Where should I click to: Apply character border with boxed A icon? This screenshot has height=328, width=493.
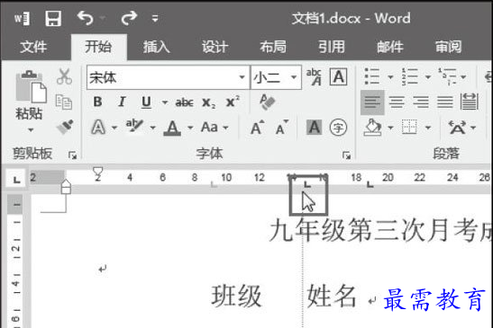pyautogui.click(x=338, y=76)
